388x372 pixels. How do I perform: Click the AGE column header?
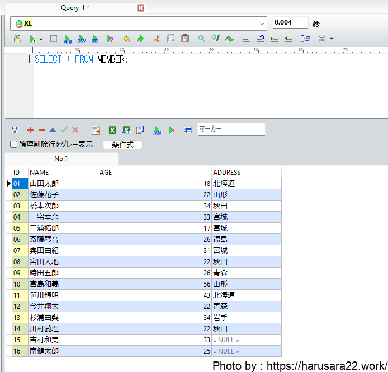tap(154, 173)
